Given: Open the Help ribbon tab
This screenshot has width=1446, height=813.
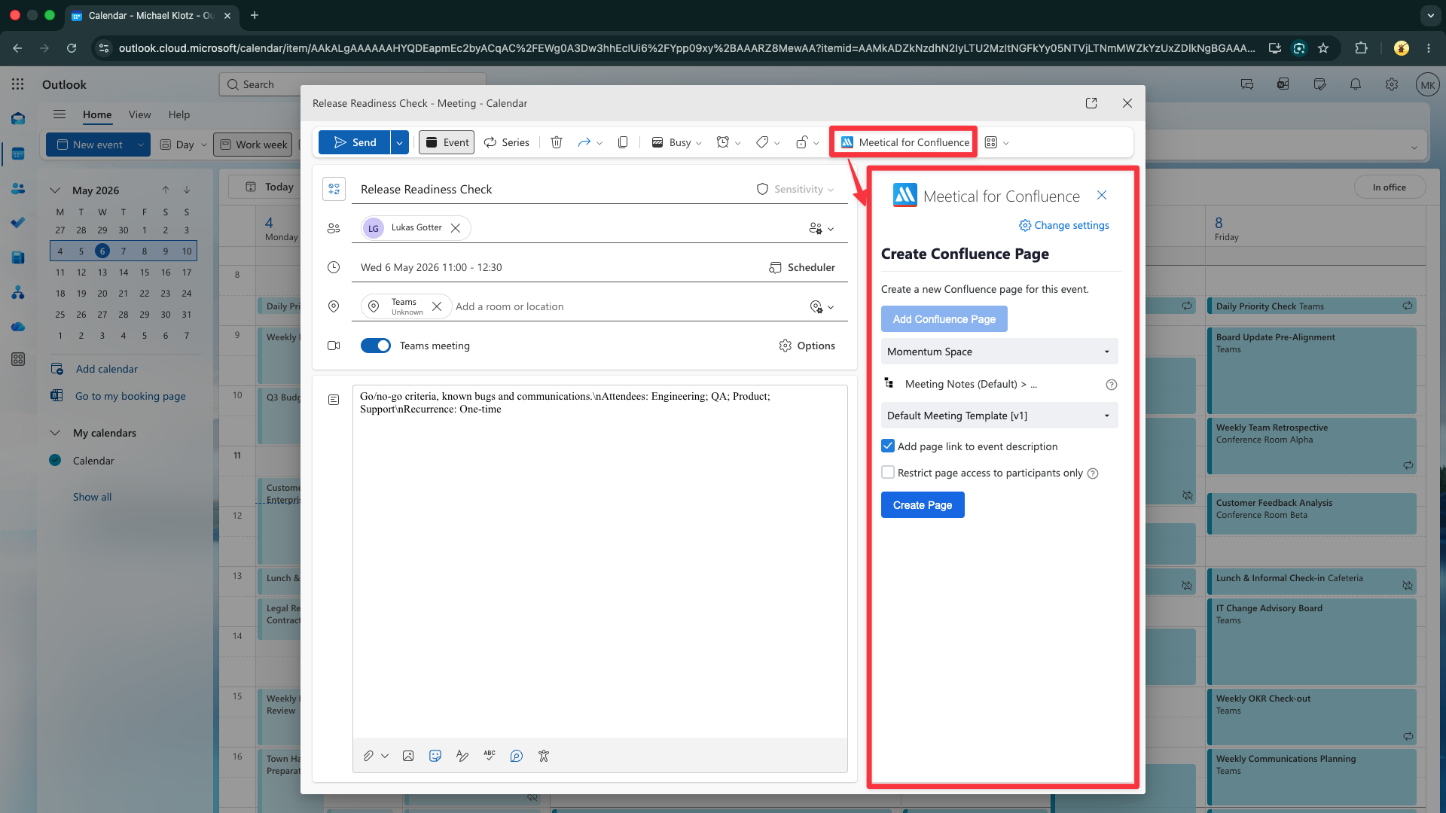Looking at the screenshot, I should (179, 114).
